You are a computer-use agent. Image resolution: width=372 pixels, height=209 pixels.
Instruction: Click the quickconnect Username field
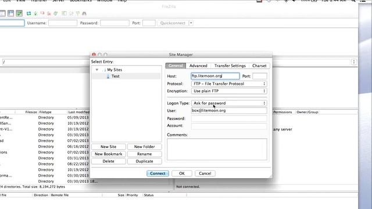[x=63, y=23]
